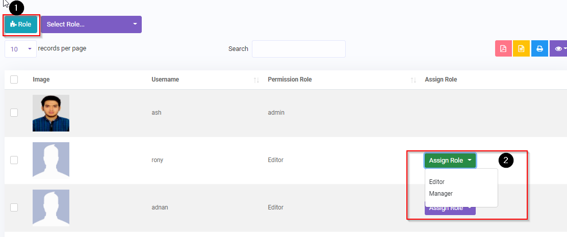
Task: Expand the records per page selector
Action: pos(20,49)
